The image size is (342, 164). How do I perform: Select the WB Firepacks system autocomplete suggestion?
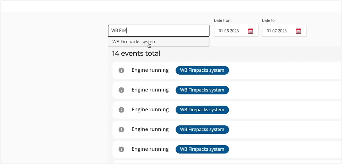pyautogui.click(x=159, y=42)
